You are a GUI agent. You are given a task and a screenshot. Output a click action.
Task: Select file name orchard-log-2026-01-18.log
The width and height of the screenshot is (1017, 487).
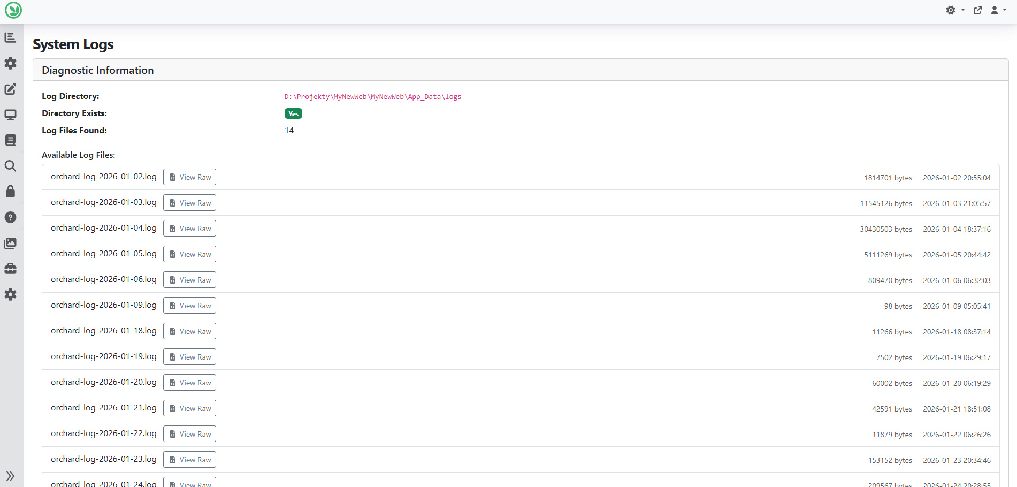(104, 331)
